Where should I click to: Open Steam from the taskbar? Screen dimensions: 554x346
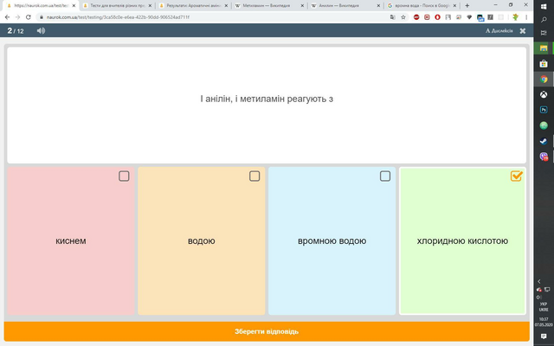click(x=544, y=141)
